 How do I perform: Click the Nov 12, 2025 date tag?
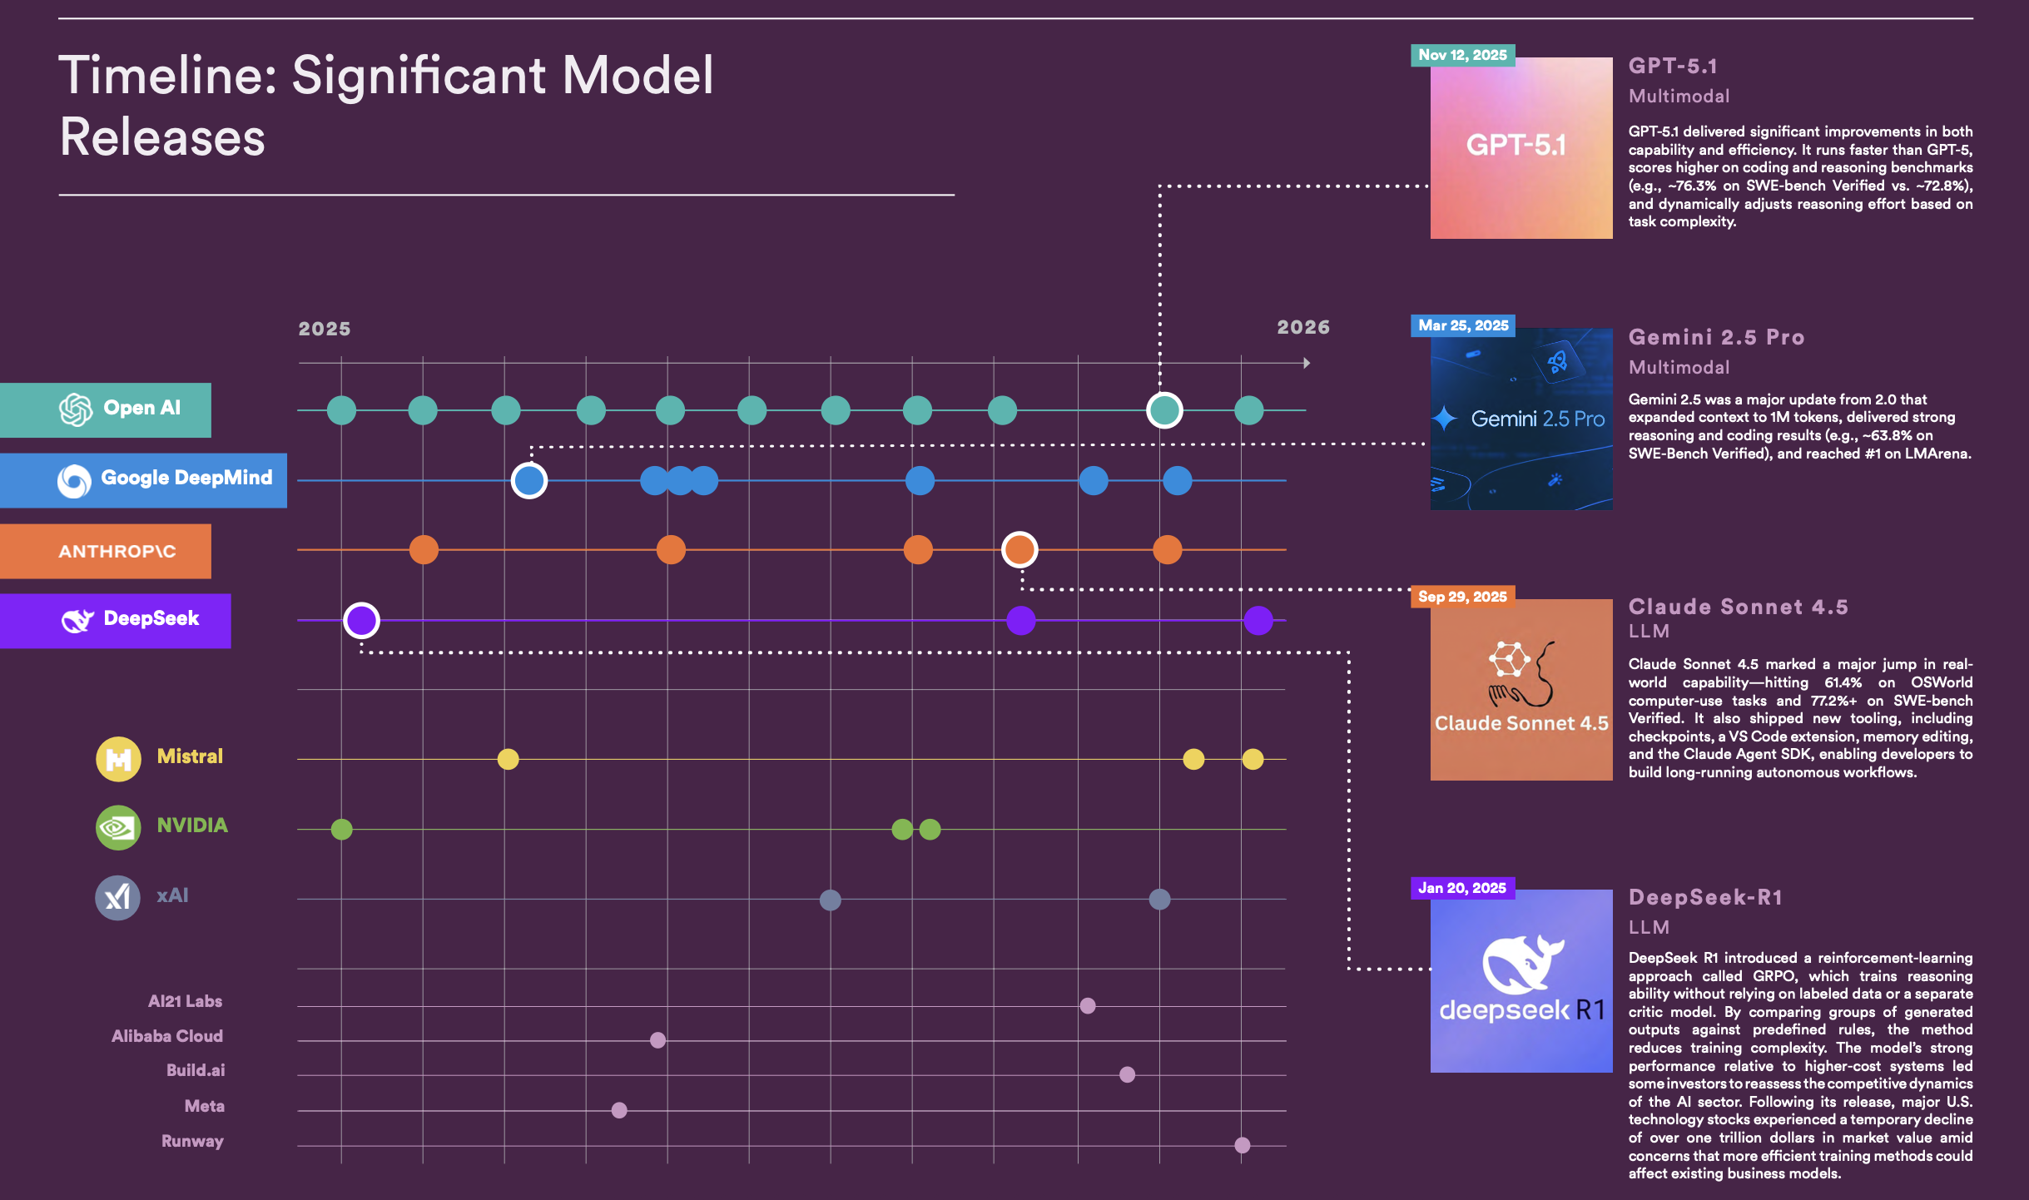click(x=1462, y=55)
